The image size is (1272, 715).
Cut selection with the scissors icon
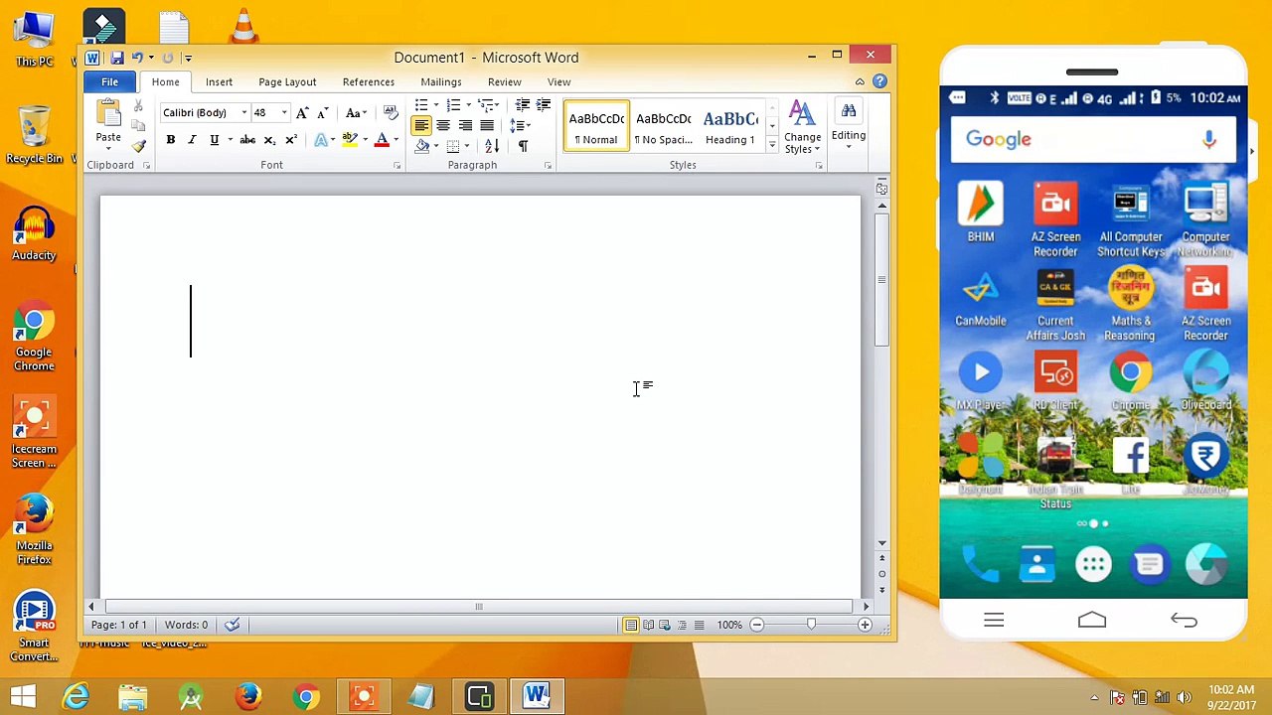tap(138, 105)
